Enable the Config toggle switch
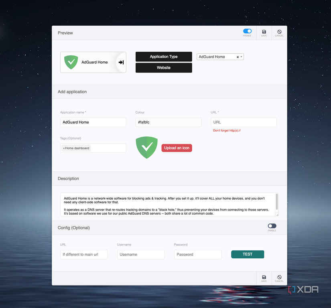 (272, 226)
